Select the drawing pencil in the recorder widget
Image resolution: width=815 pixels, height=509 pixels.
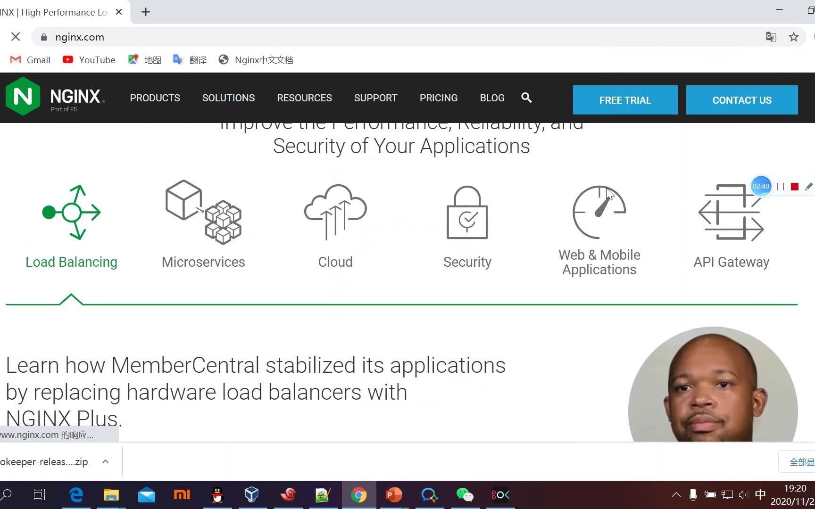click(x=809, y=187)
